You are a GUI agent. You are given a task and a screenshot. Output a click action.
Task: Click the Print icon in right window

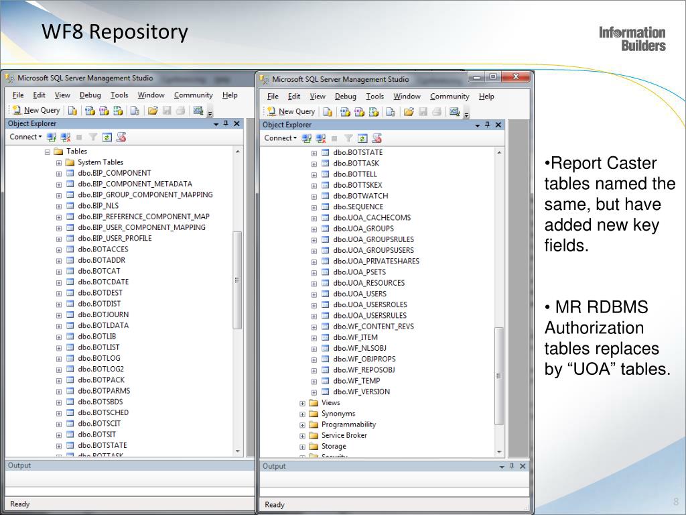(x=436, y=112)
